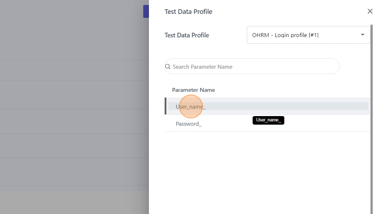This screenshot has width=383, height=214.
Task: Click the black User_name_ tooltip
Action: 268,120
